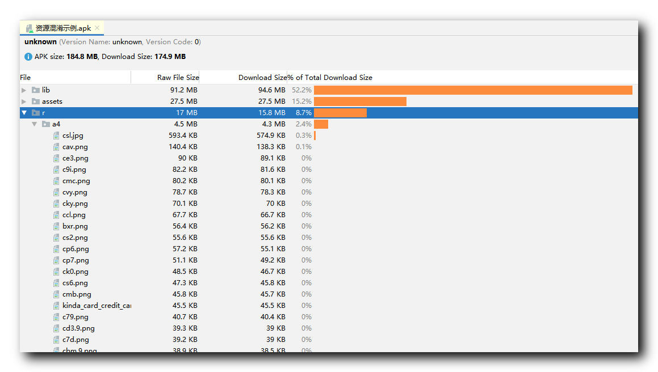Click the cmc.png file icon
658x372 pixels.
(56, 181)
